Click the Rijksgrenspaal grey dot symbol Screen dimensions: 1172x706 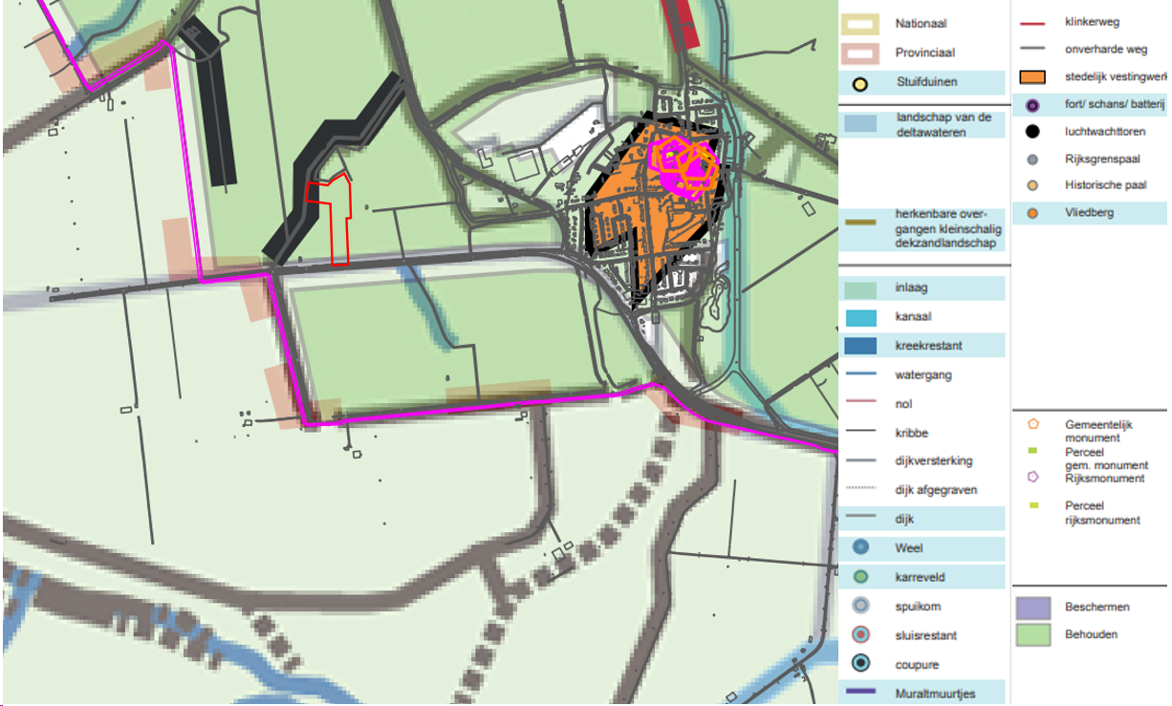tap(1032, 160)
